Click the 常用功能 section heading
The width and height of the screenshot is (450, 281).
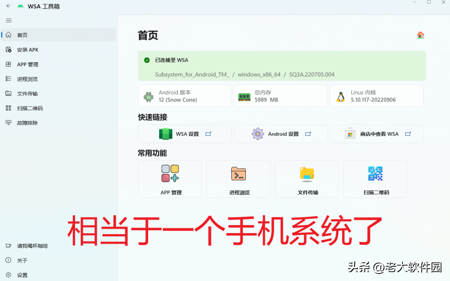click(x=152, y=153)
